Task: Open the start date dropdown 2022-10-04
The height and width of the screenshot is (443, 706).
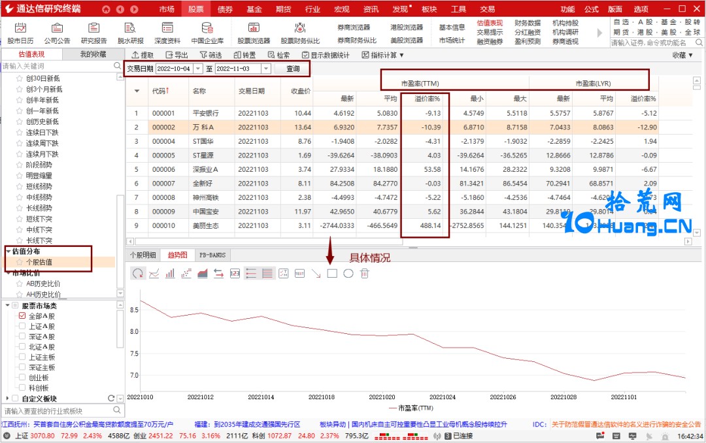Action: [x=198, y=69]
